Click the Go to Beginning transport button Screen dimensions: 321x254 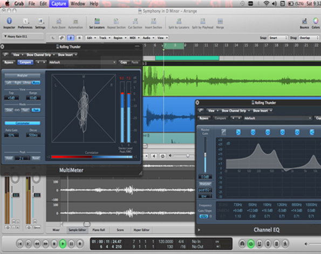click(x=20, y=244)
